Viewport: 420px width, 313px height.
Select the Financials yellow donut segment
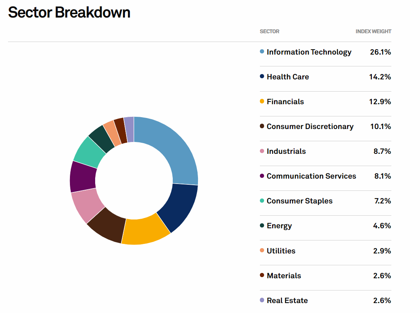click(x=144, y=231)
